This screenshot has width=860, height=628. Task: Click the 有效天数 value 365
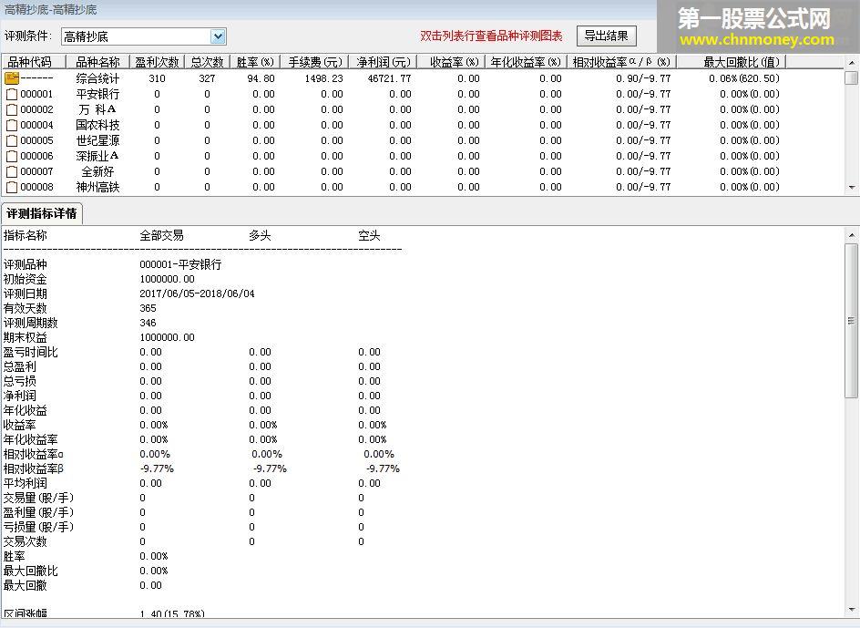click(148, 308)
